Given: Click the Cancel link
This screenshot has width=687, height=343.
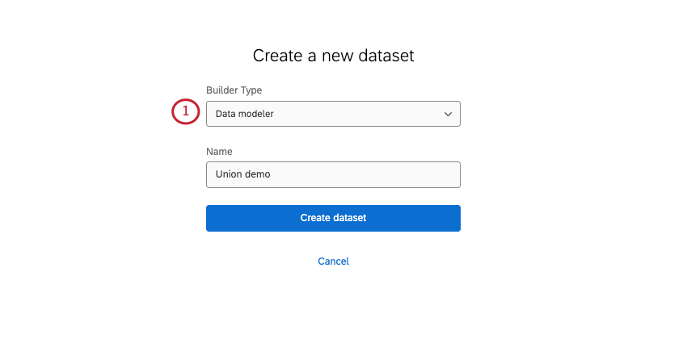Looking at the screenshot, I should pos(333,261).
